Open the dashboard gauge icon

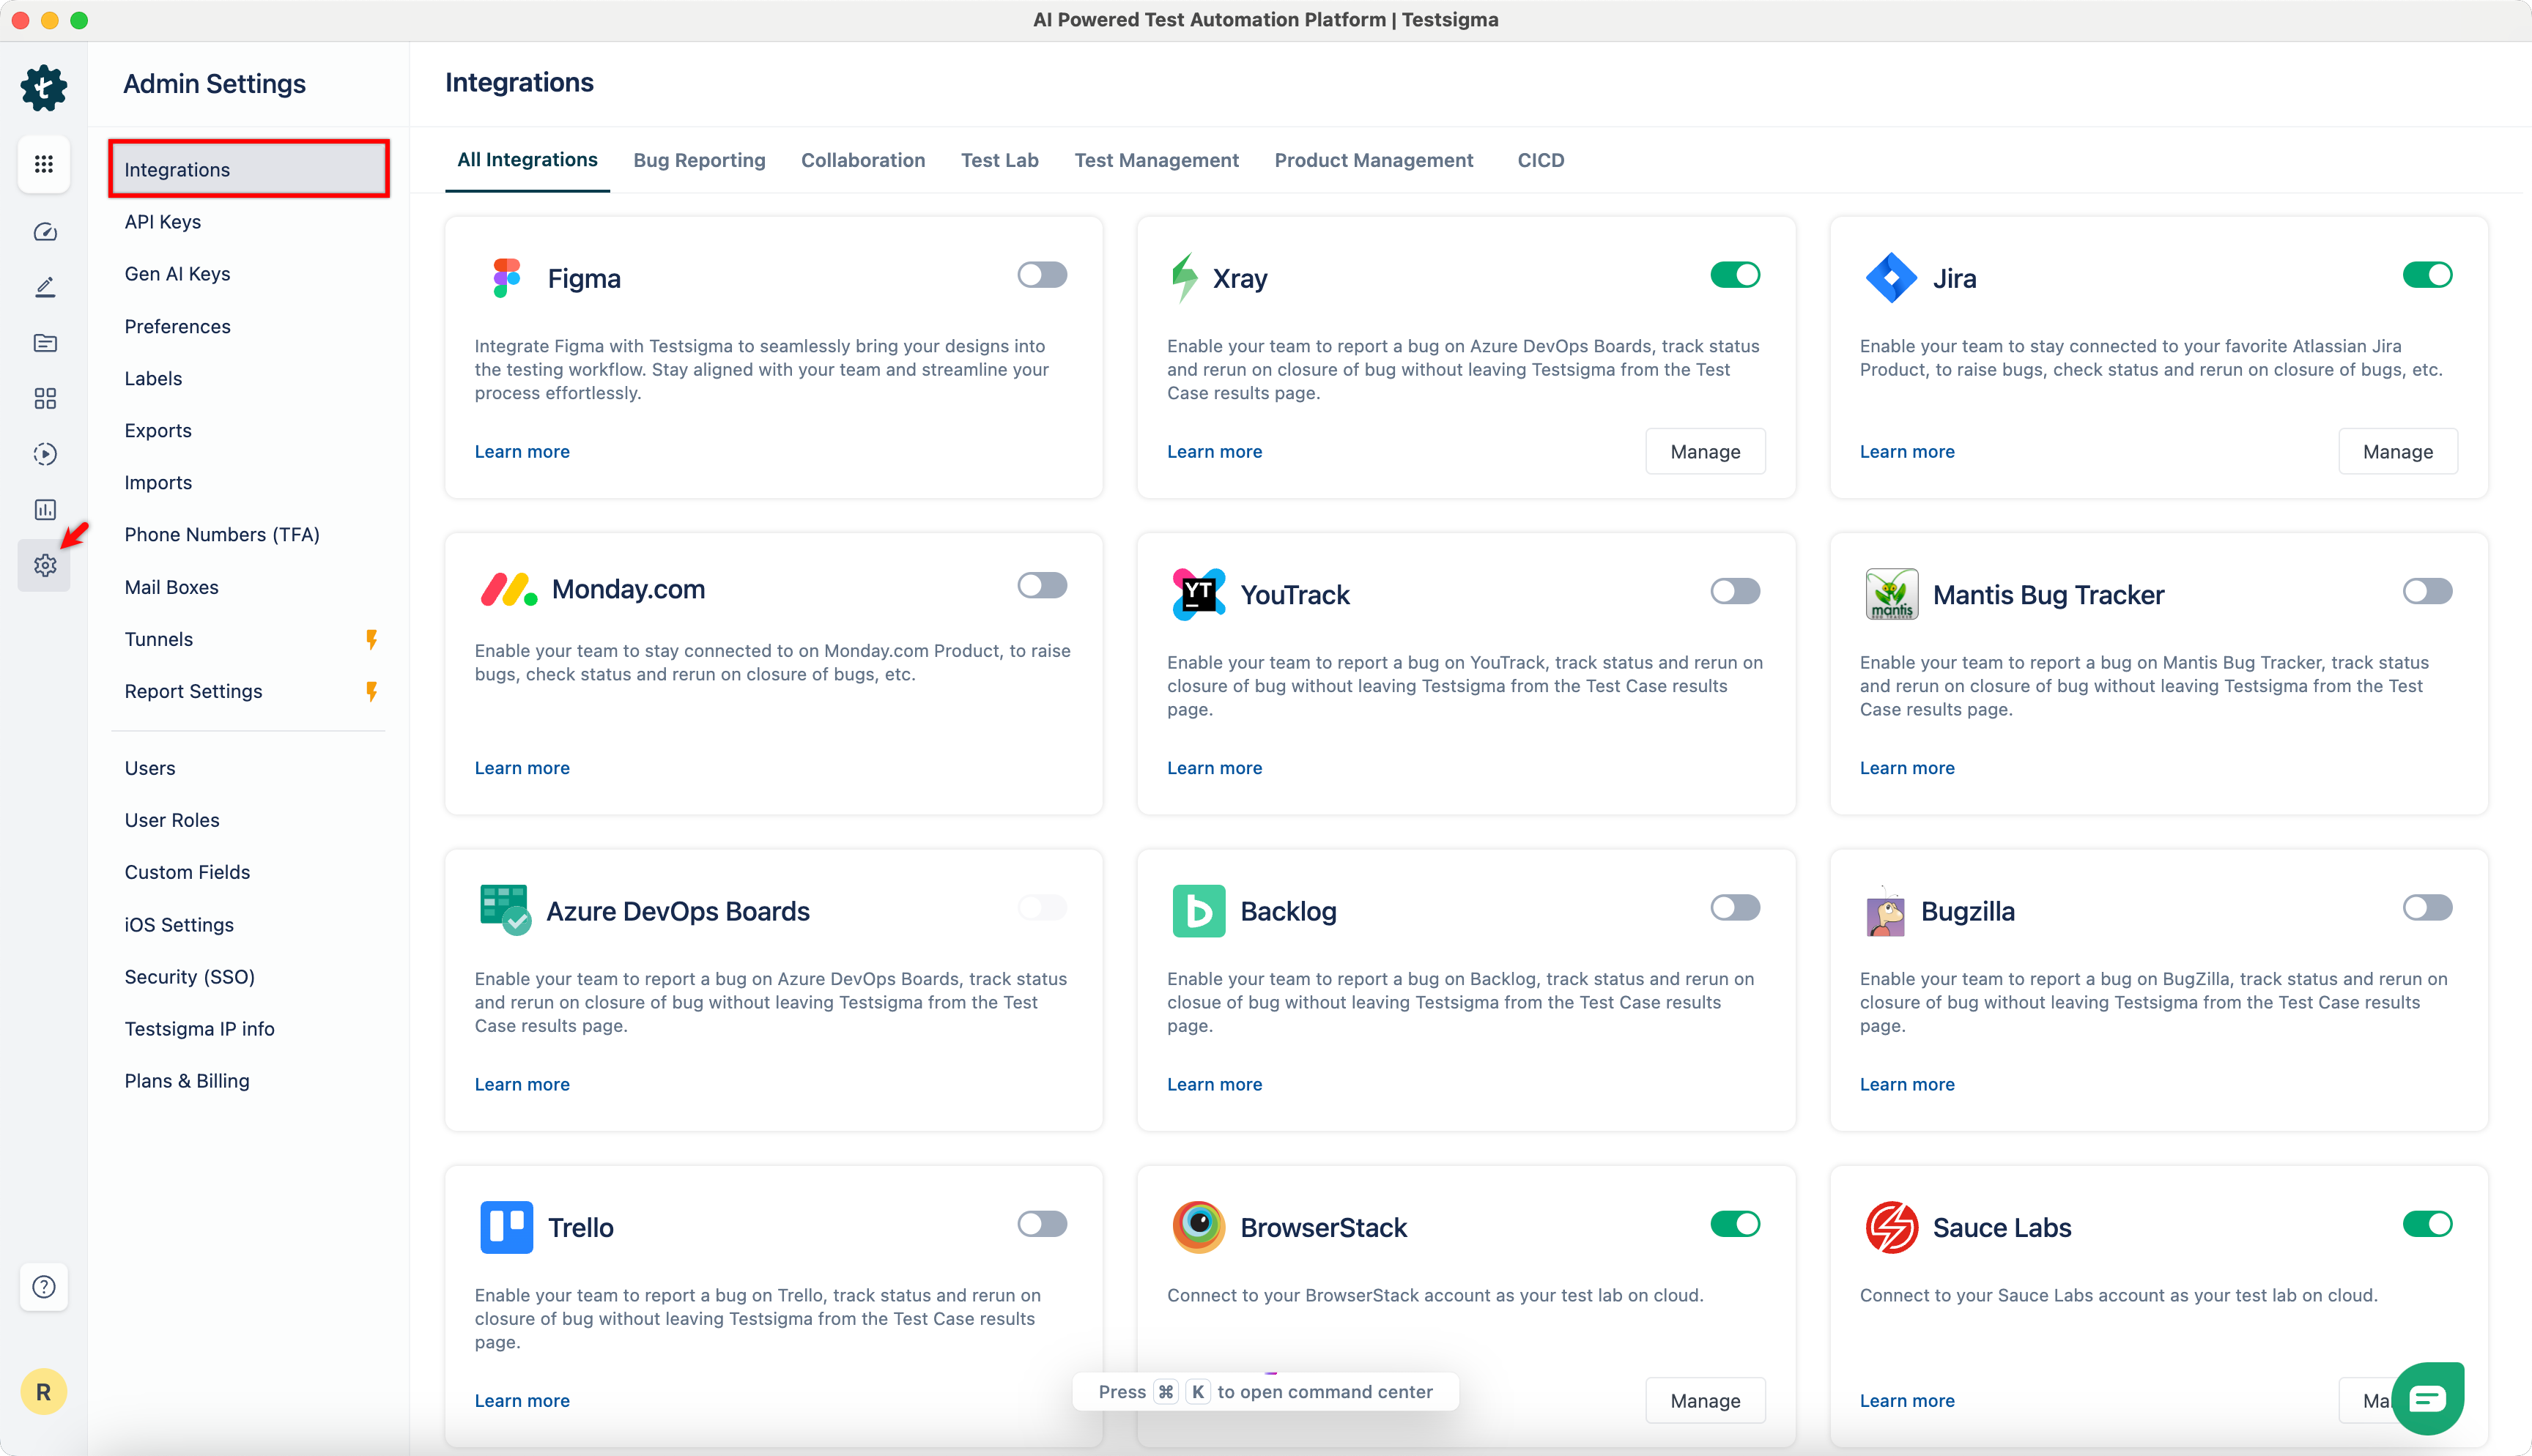45,232
